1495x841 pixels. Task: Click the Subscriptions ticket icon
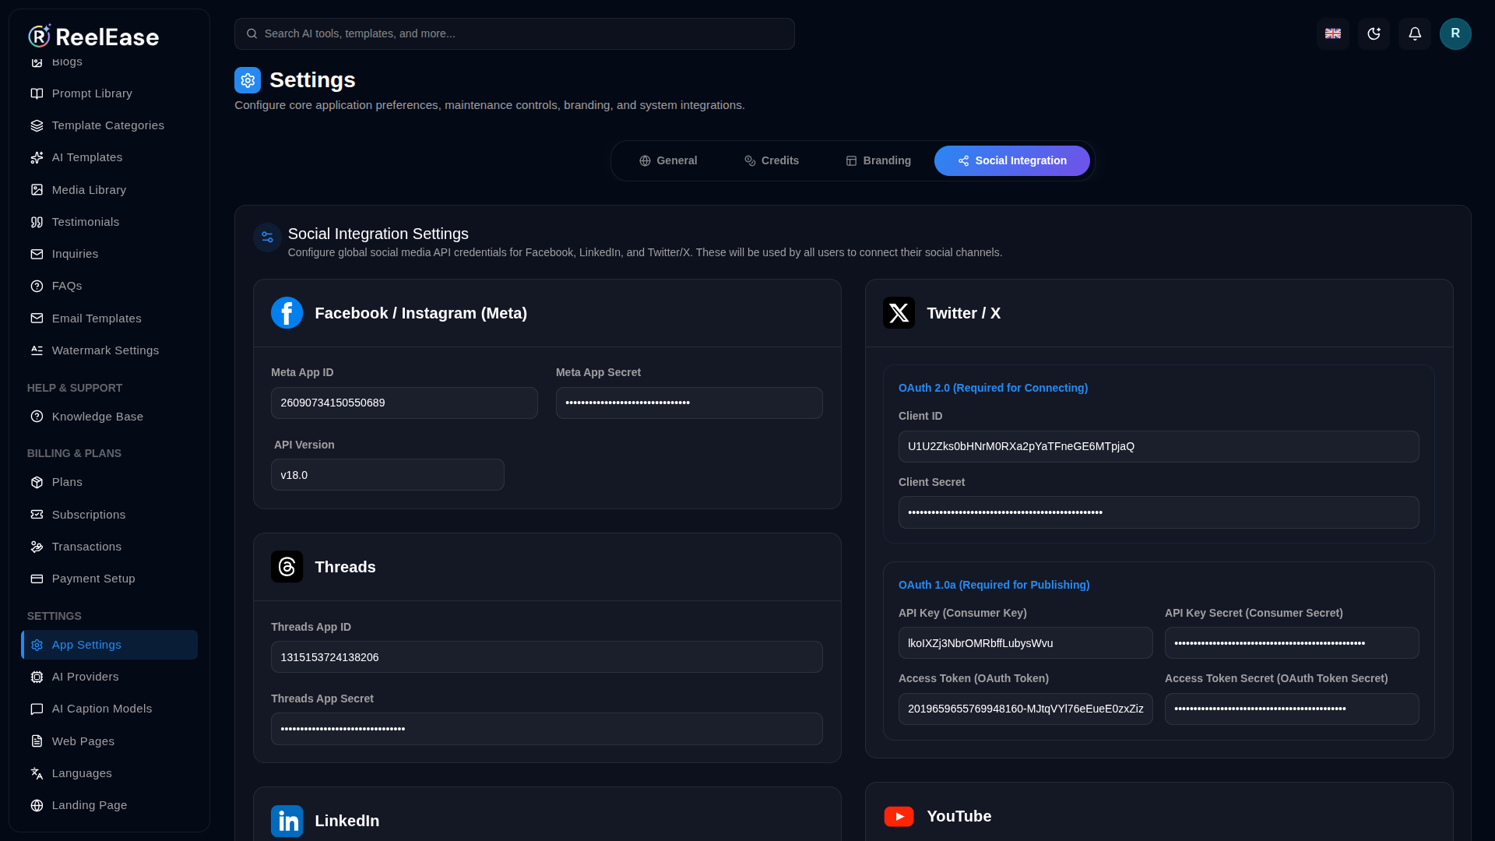(x=37, y=515)
